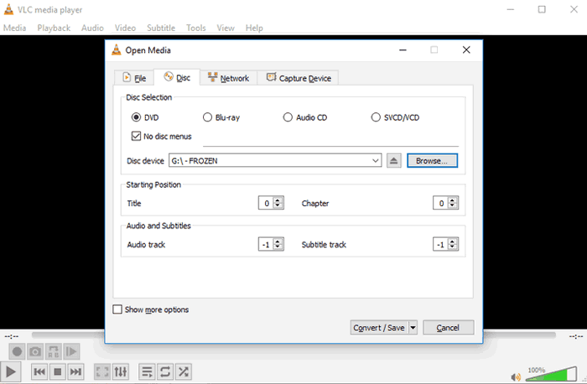Viewport: 587px width, 384px height.
Task: Increase the Subtitle track value
Action: 452,241
